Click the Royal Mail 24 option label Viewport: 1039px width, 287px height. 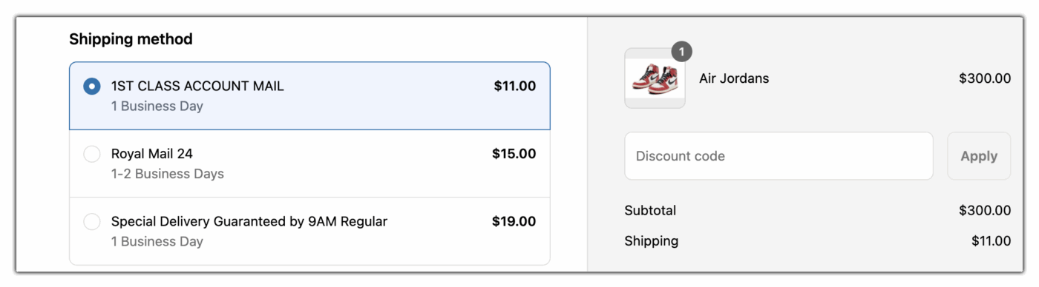tap(152, 154)
